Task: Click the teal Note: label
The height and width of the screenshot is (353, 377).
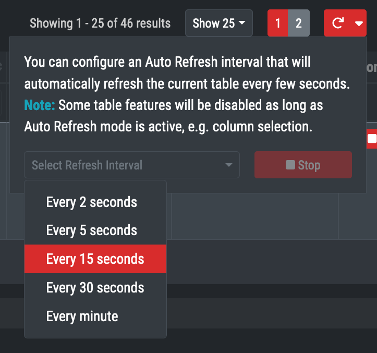Action: tap(40, 106)
